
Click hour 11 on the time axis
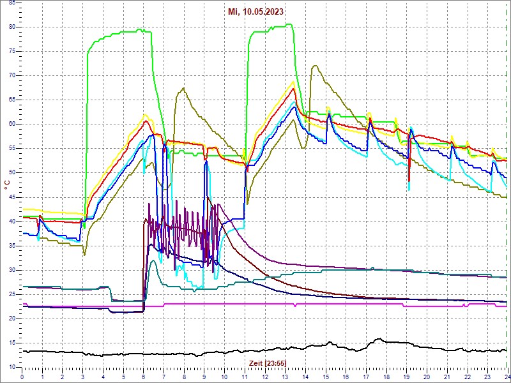pos(245,377)
